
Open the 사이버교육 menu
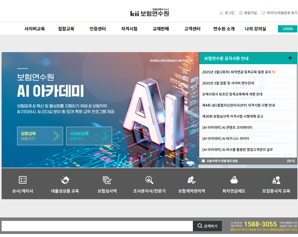34,29
